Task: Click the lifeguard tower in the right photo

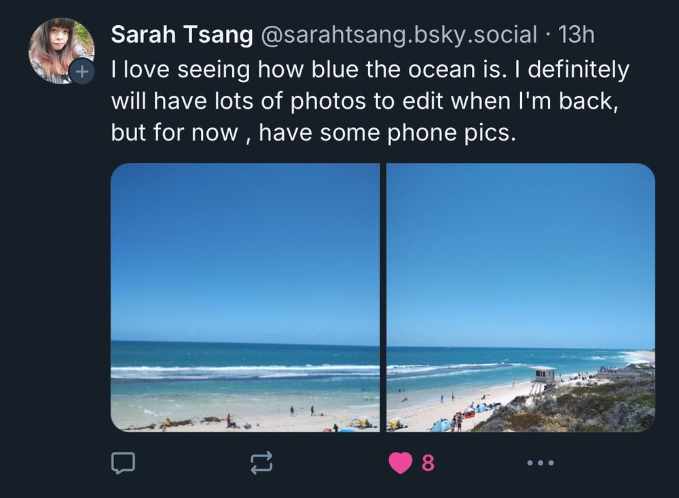Action: coord(543,376)
